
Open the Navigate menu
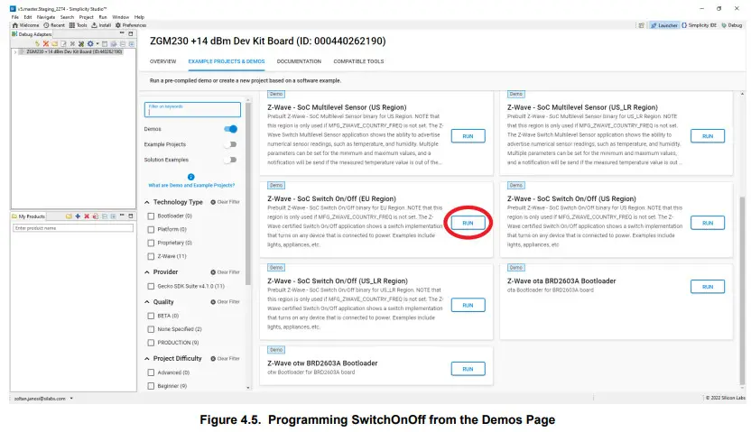click(x=46, y=17)
